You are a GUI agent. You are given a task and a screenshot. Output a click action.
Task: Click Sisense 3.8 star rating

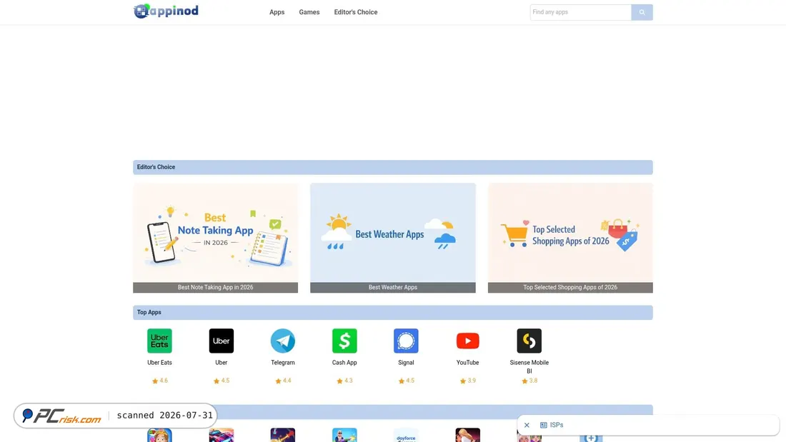click(x=530, y=381)
